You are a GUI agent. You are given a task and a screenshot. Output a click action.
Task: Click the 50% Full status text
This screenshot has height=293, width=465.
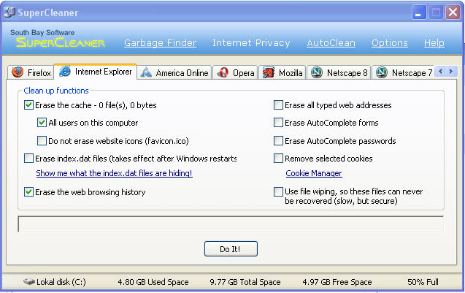[423, 282]
